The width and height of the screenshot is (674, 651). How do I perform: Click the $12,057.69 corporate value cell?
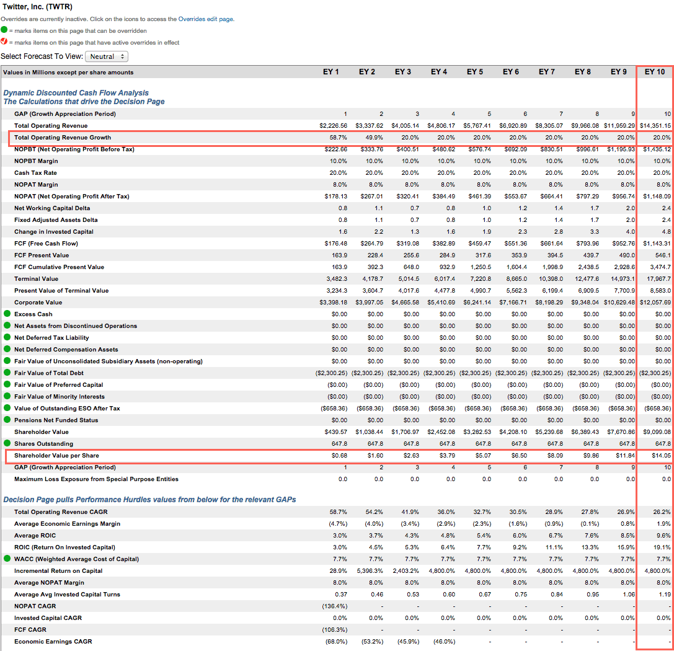point(655,302)
